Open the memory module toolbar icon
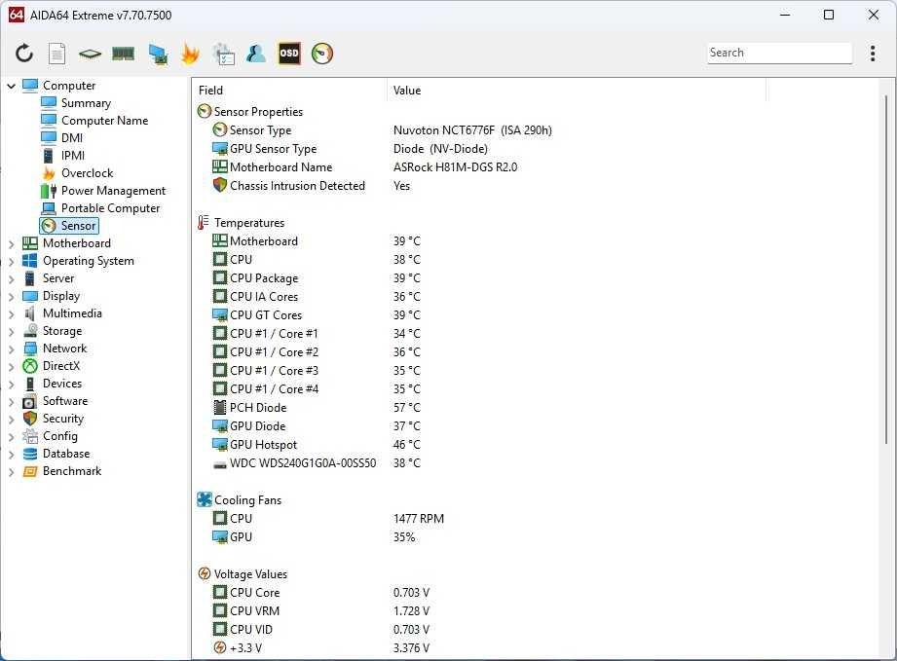The image size is (897, 661). pyautogui.click(x=123, y=54)
